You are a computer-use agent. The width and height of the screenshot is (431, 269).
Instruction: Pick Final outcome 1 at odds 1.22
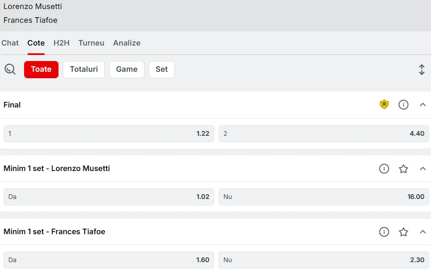tap(108, 134)
